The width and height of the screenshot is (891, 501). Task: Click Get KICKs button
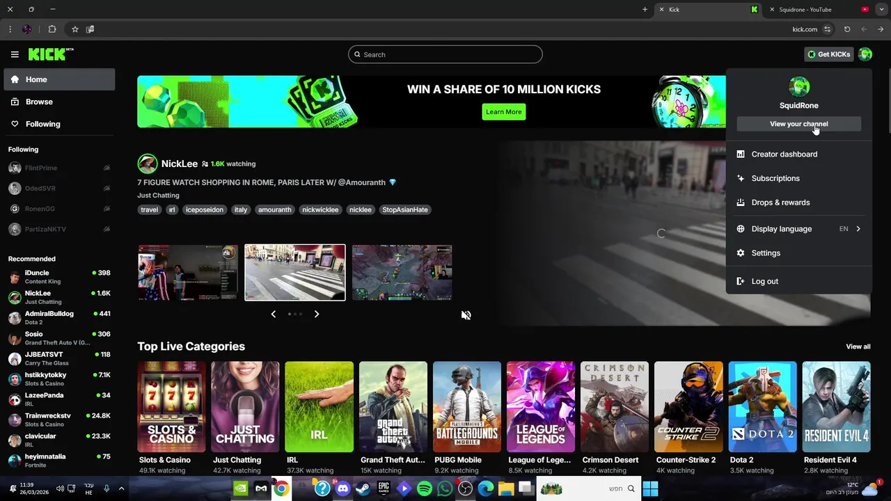coord(828,54)
